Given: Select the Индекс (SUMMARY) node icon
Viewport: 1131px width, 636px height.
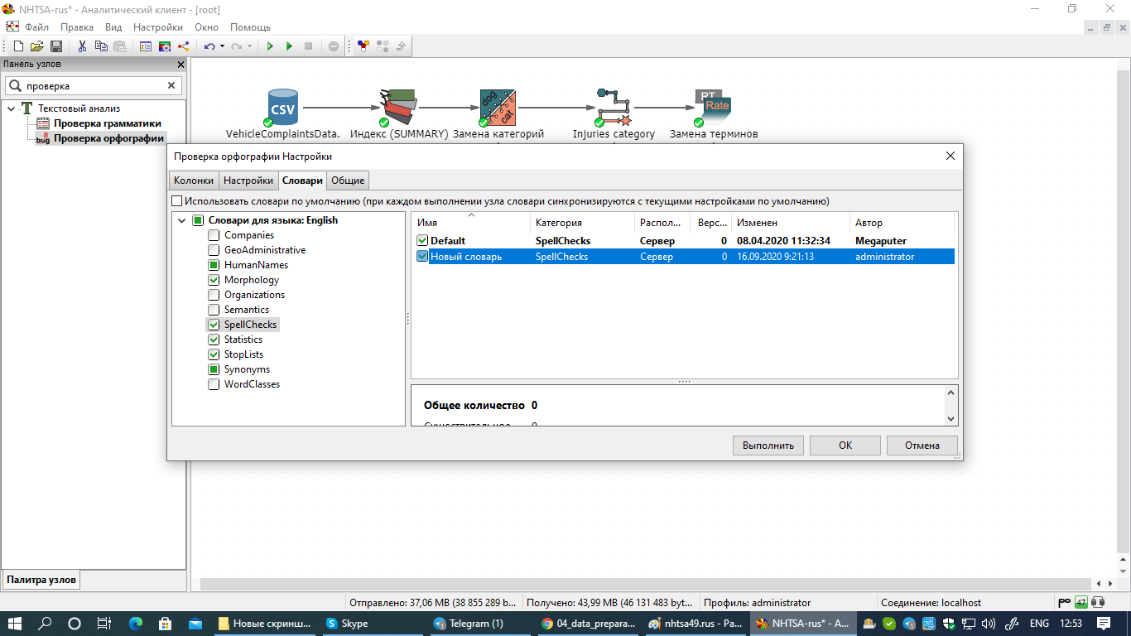Looking at the screenshot, I should [x=398, y=108].
